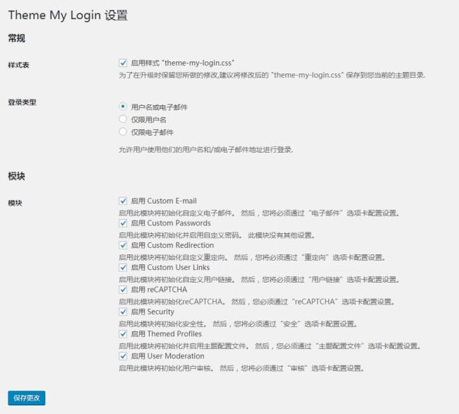The width and height of the screenshot is (459, 414).
Task: Click the blue 保存更改 save button
Action: point(27,398)
